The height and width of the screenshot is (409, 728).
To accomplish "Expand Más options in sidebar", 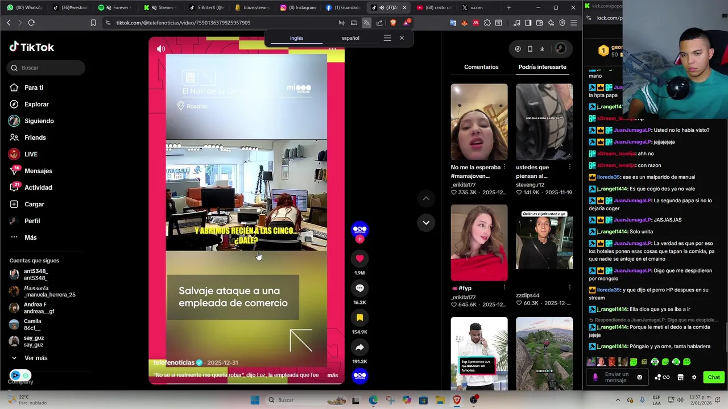I will coord(30,237).
